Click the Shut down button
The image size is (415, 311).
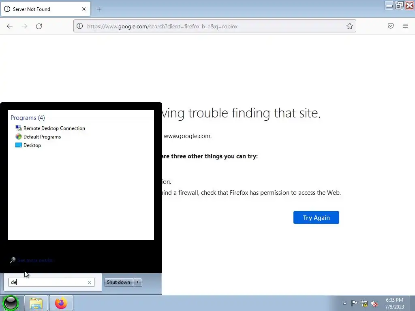click(119, 282)
